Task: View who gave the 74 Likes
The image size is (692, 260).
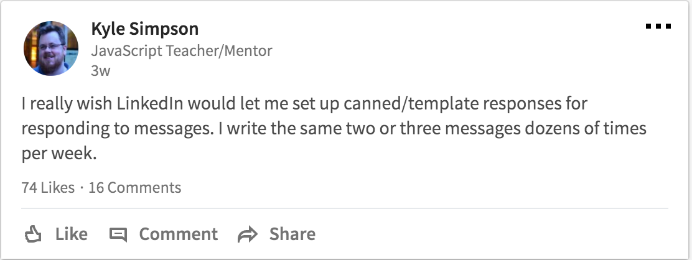Action: click(x=47, y=187)
